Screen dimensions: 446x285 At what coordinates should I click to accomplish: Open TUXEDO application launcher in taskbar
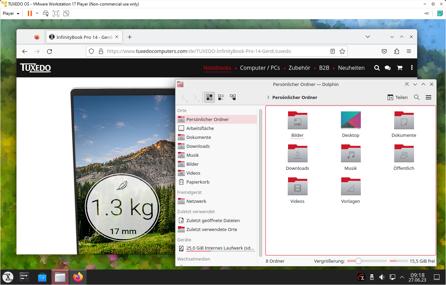pos(8,277)
